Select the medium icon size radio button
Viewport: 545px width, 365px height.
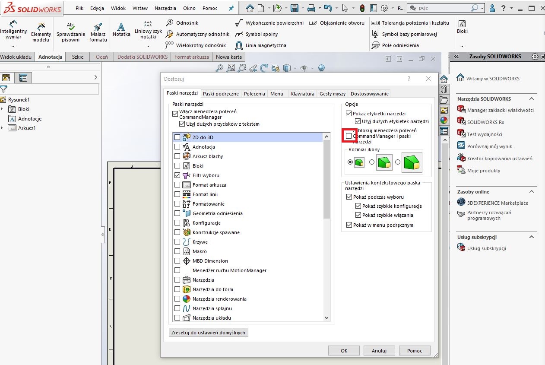point(372,162)
